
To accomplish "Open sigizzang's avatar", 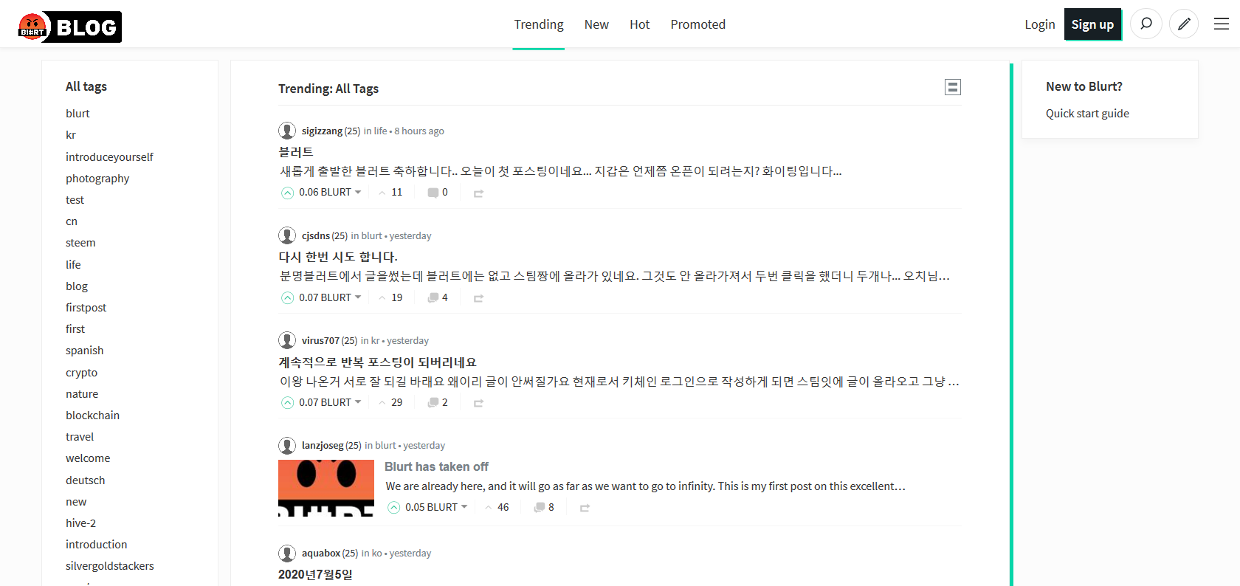I will (287, 131).
